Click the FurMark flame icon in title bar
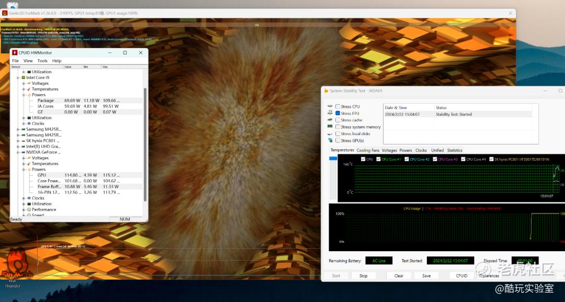Screen dimensions: 565x302 [5, 13]
